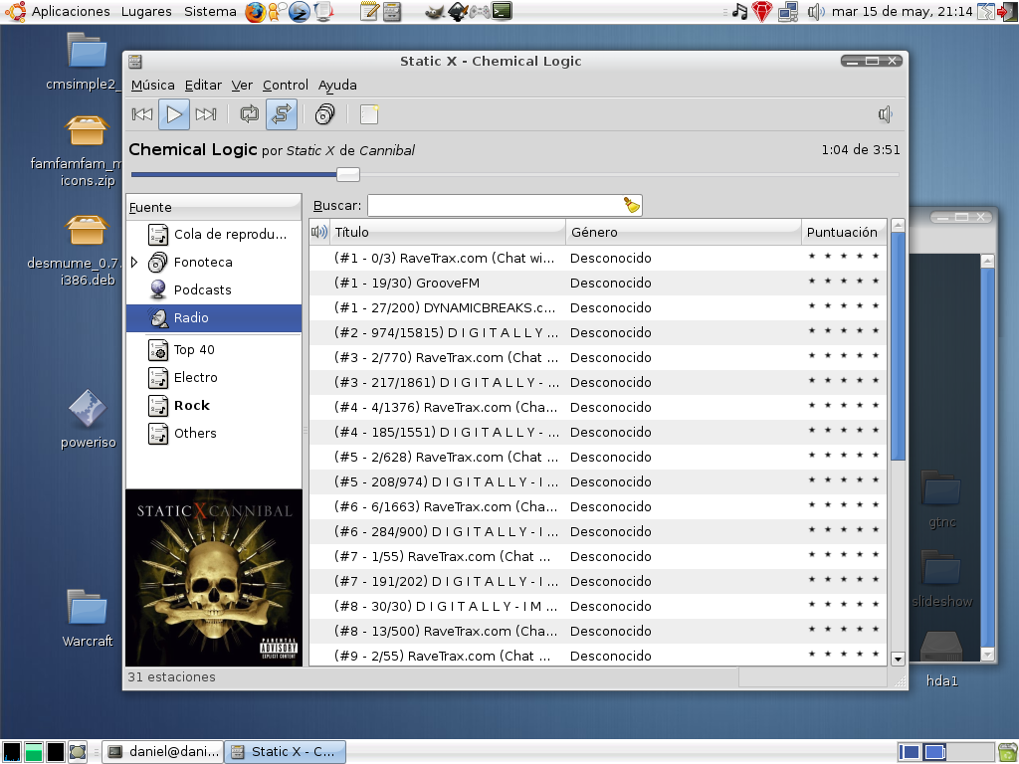Click the Static X taskbar window button
Screen dimensions: 1019x764
pyautogui.click(x=286, y=752)
